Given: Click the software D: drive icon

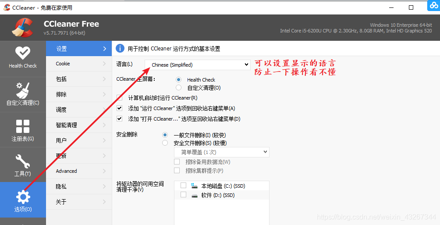Looking at the screenshot, I should click(195, 196).
